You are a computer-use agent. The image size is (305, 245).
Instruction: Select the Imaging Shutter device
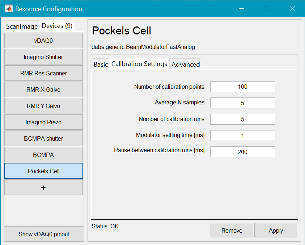[x=43, y=57]
